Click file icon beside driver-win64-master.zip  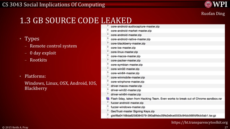coord(108,94)
